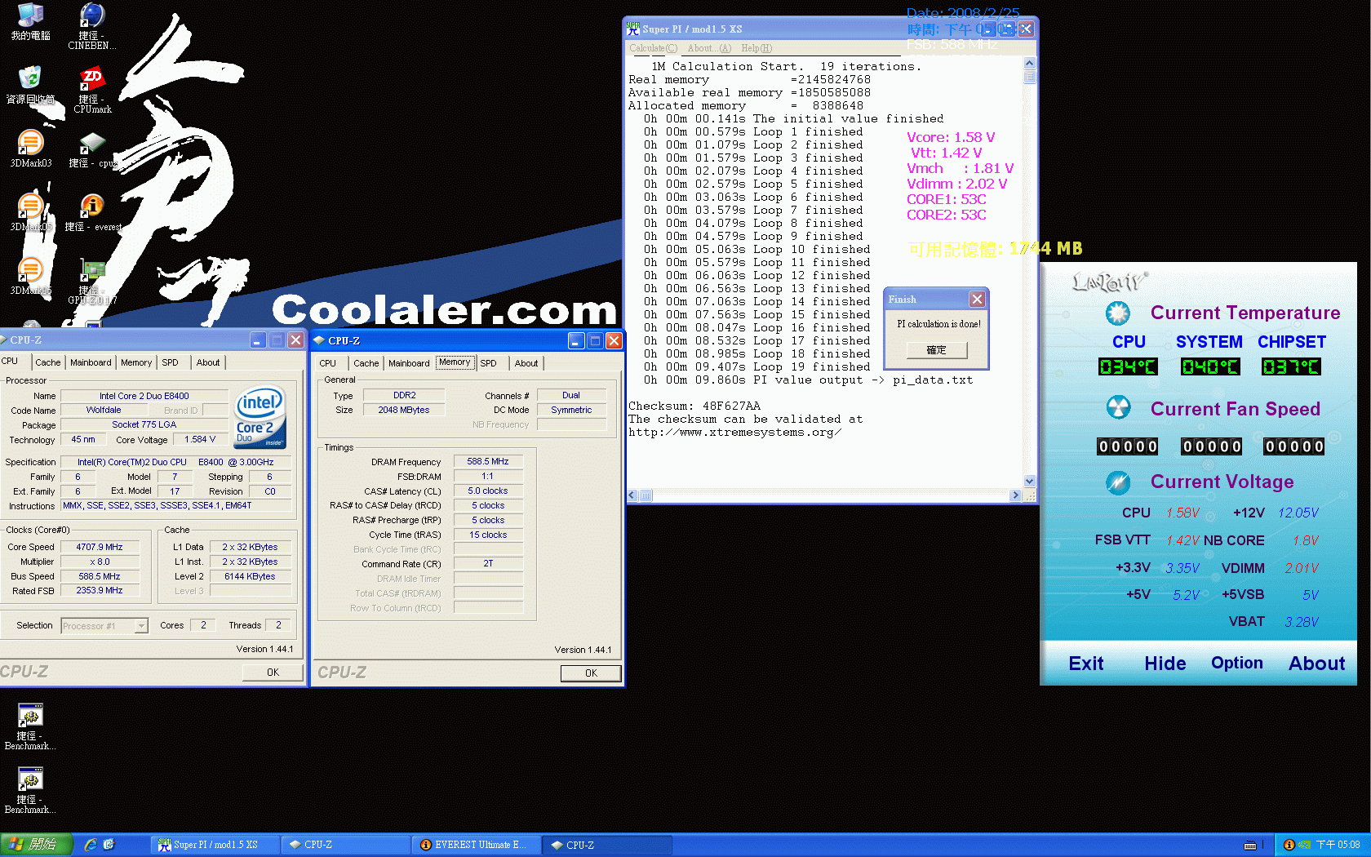
Task: Click Hide in the LANParty monitor
Action: pyautogui.click(x=1165, y=664)
